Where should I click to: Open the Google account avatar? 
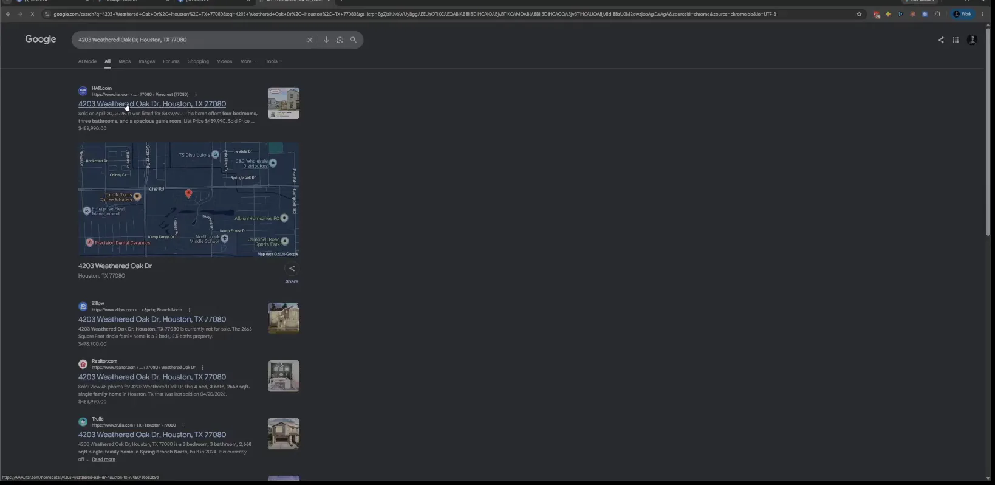[x=972, y=40]
